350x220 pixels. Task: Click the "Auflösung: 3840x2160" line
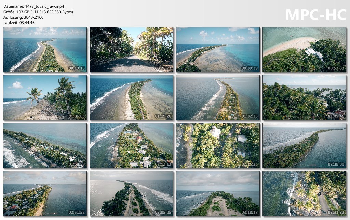[24, 17]
